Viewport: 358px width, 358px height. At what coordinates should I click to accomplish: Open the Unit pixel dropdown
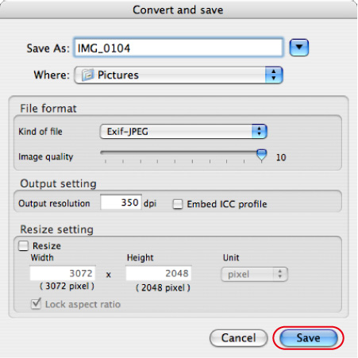click(254, 274)
